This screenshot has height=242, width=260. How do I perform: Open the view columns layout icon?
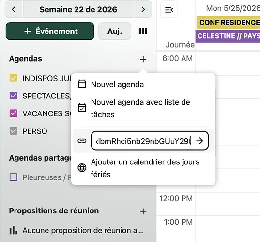click(143, 31)
